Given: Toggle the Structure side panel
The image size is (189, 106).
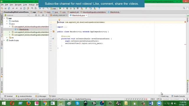Looking at the screenshot, I should 2,32.
